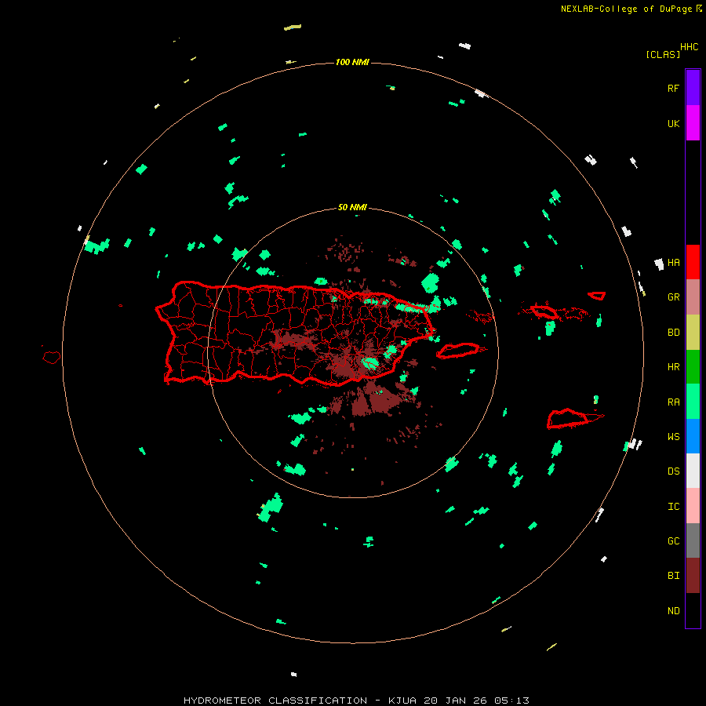Click the GR legend label
This screenshot has height=706, width=706.
click(673, 297)
